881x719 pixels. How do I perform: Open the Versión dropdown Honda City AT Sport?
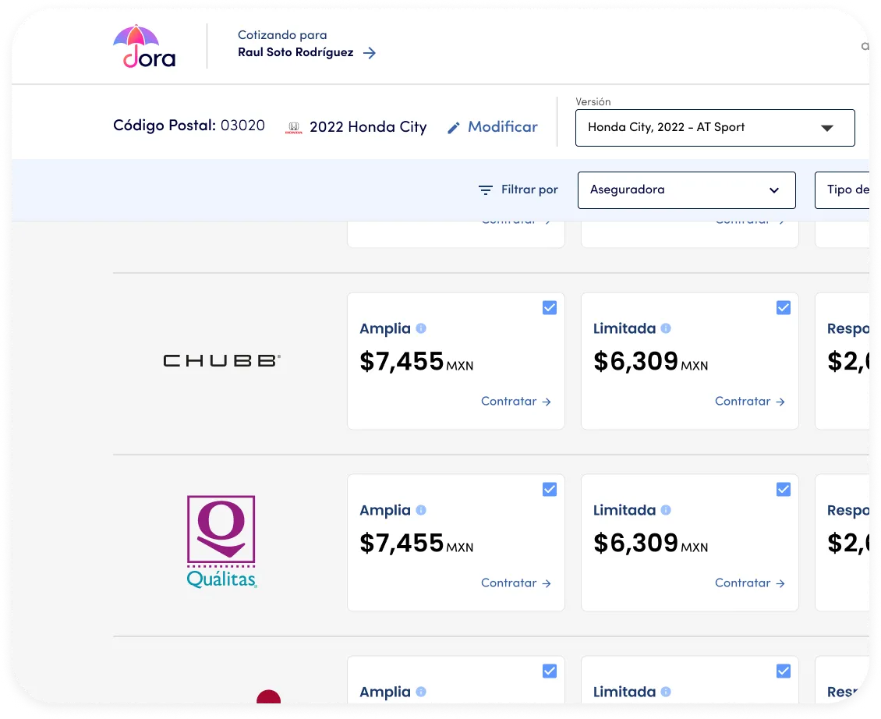715,128
